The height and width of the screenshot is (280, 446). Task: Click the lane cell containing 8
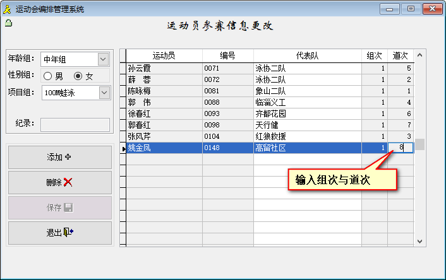tap(401, 148)
